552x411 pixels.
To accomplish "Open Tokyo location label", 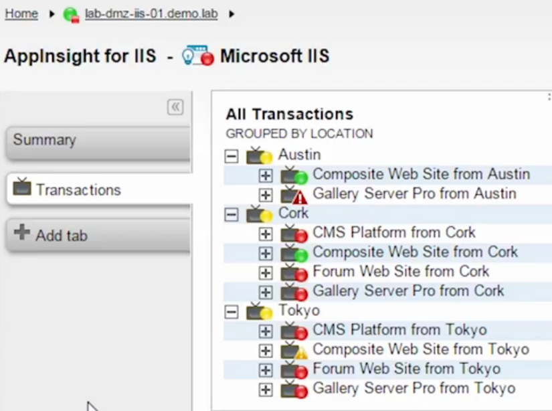I will (299, 311).
